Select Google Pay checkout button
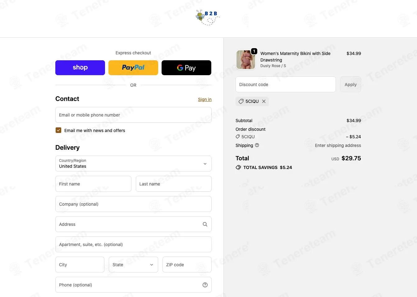Screen dimensions: 417x297 click(186, 68)
